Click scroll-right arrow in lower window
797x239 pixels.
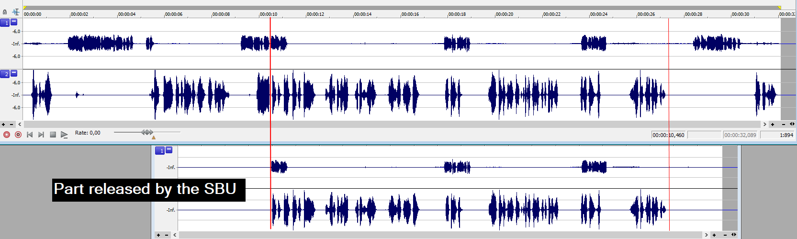706,235
